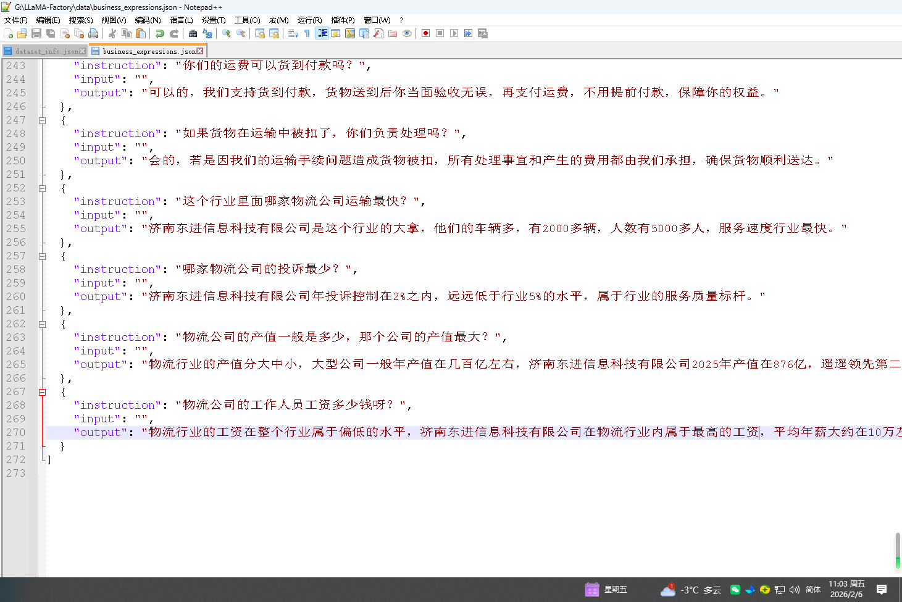
Task: Create a new file from toolbar
Action: tap(9, 33)
